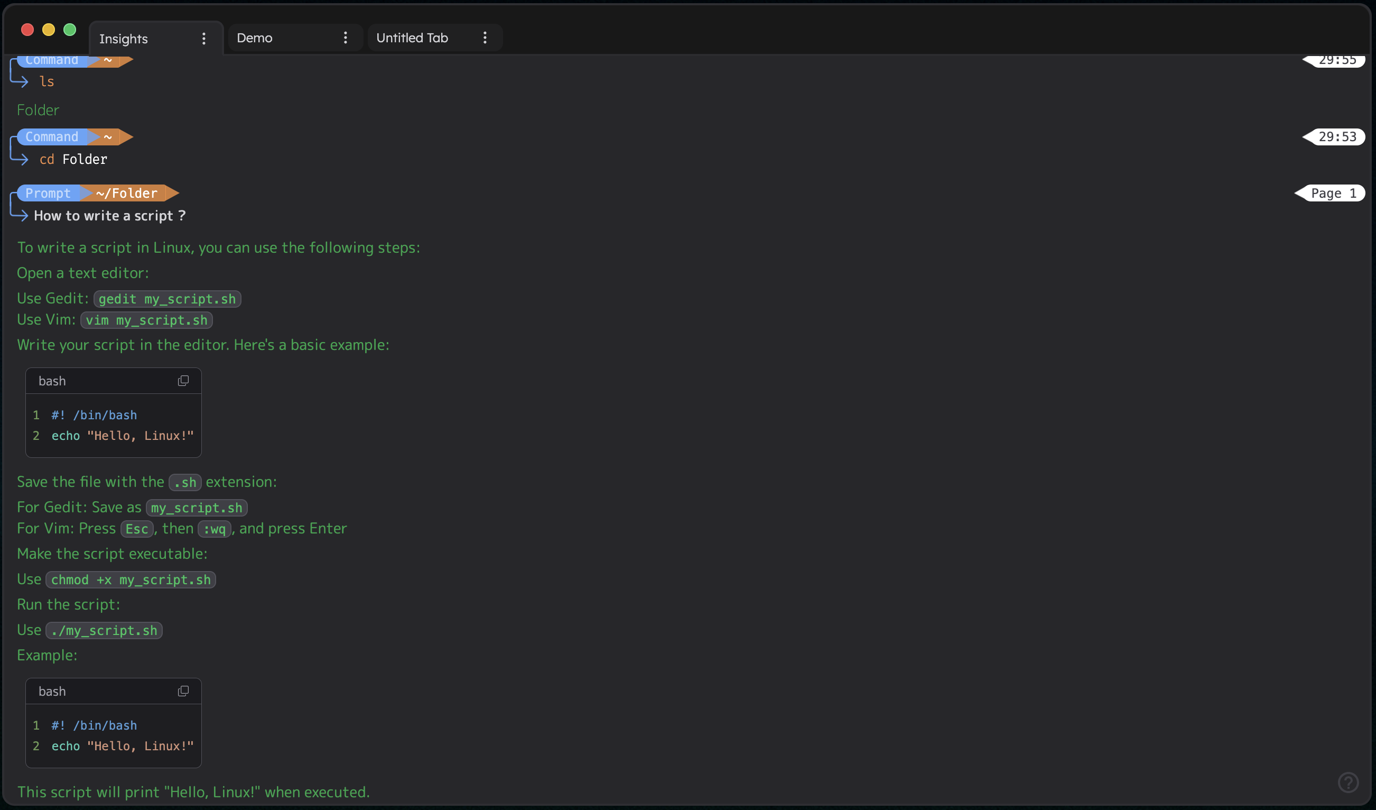Screen dimensions: 1376x810
Task: Click the chmod +x my_script.sh command chip
Action: pyautogui.click(x=131, y=579)
